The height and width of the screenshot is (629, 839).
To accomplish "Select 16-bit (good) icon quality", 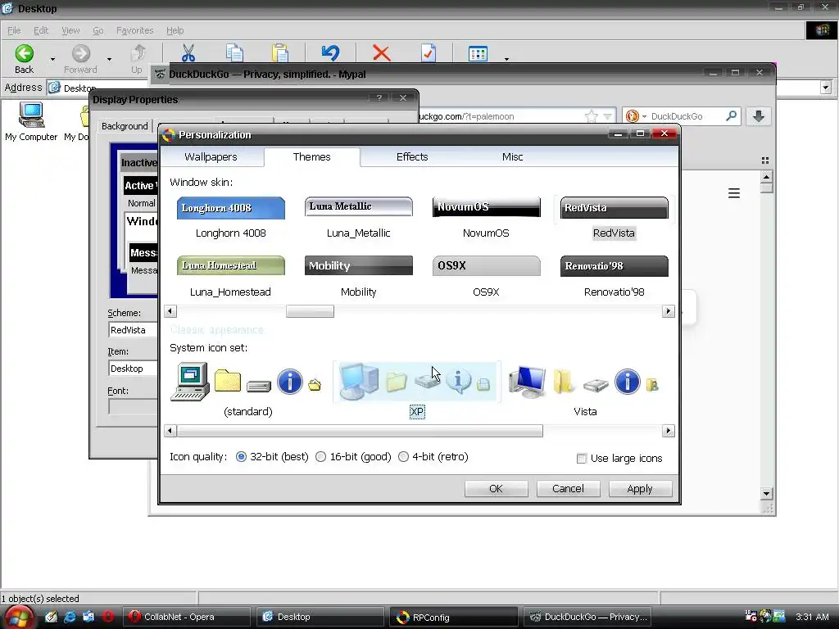I will tap(320, 457).
